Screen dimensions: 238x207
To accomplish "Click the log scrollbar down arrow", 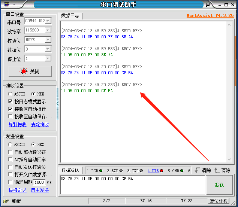I will coord(229,159).
